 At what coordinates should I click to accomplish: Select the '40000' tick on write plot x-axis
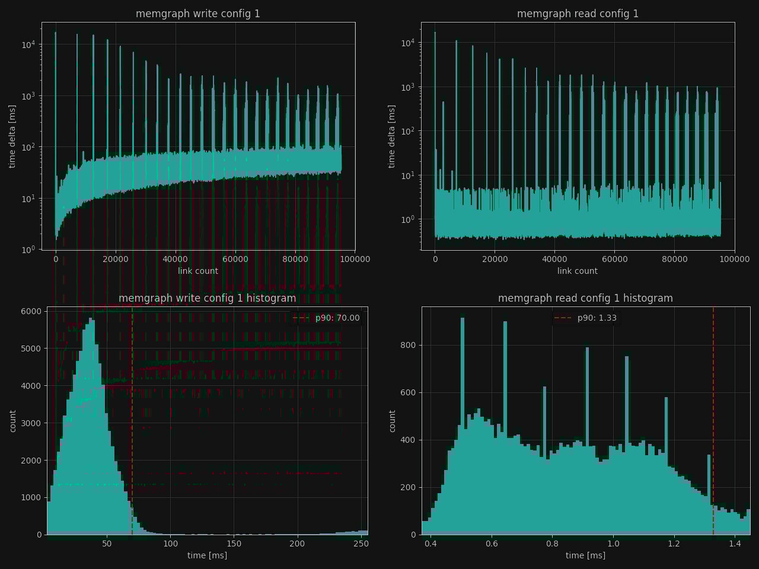coord(176,259)
